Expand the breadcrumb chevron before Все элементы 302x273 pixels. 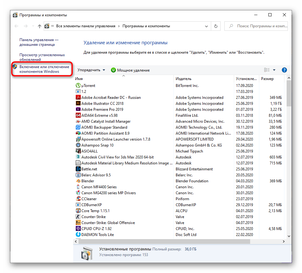(52, 26)
